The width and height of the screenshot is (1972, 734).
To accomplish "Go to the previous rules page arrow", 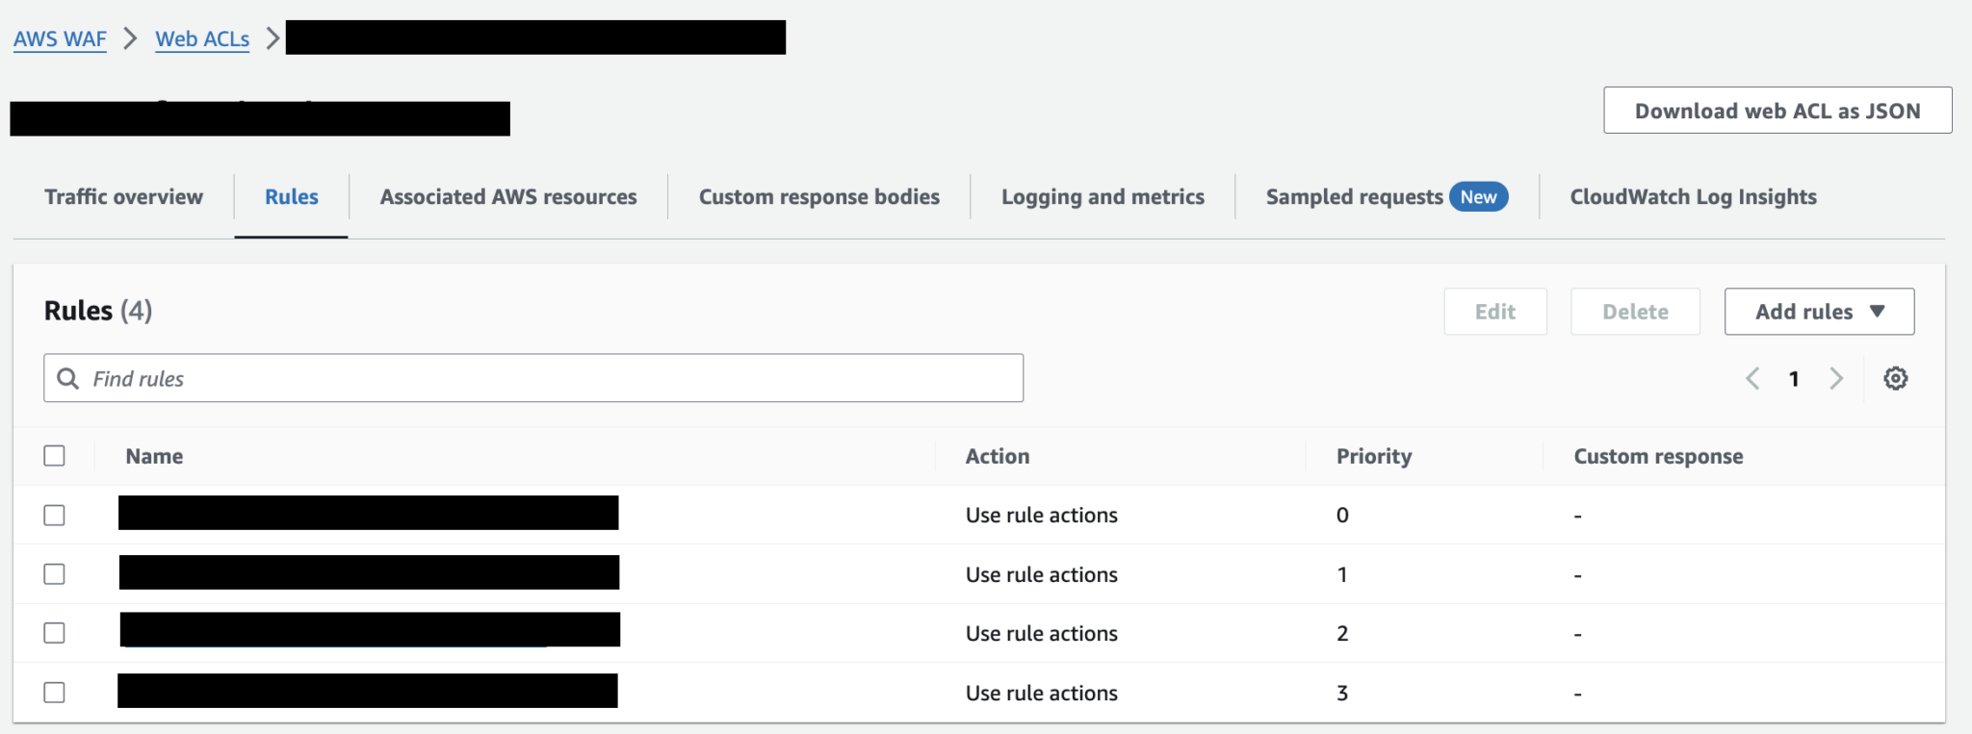I will point(1752,378).
